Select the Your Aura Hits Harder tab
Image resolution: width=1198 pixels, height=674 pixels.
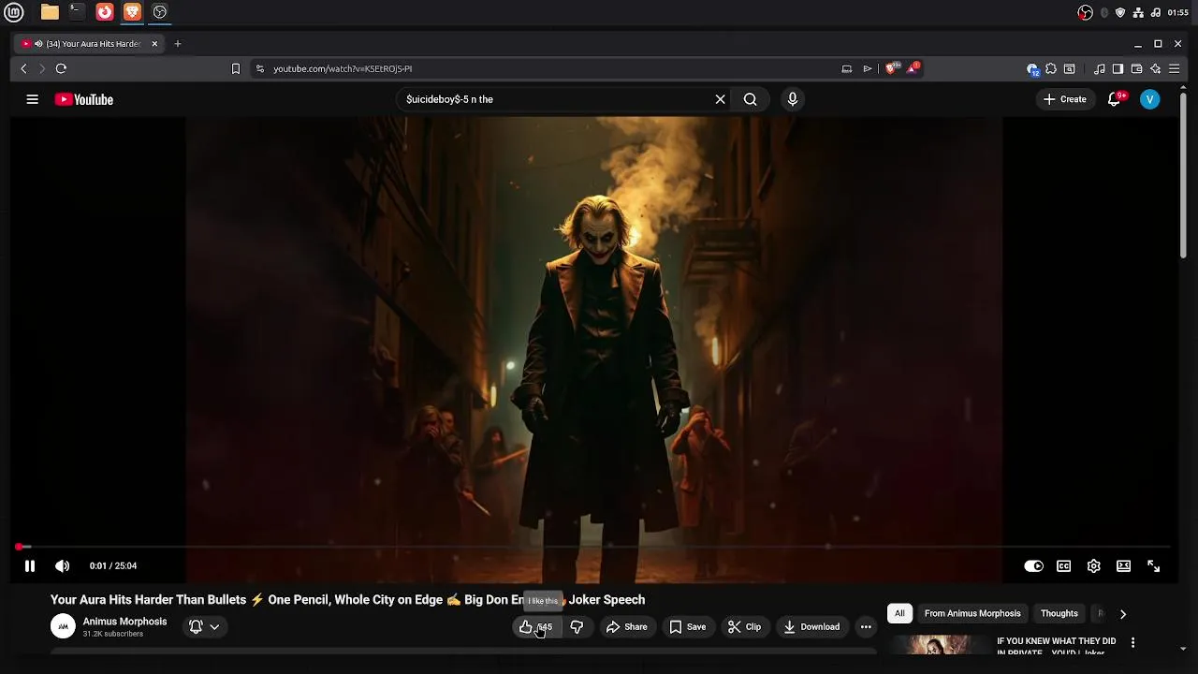(x=90, y=43)
